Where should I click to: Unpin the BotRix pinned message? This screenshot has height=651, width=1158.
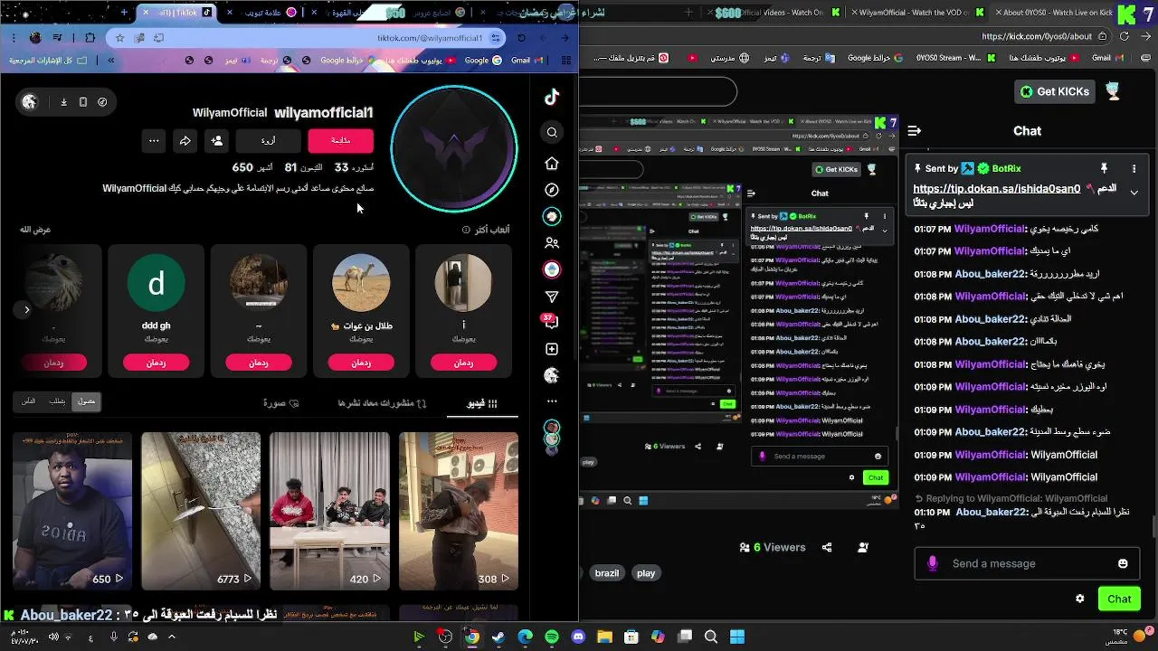pos(1104,168)
